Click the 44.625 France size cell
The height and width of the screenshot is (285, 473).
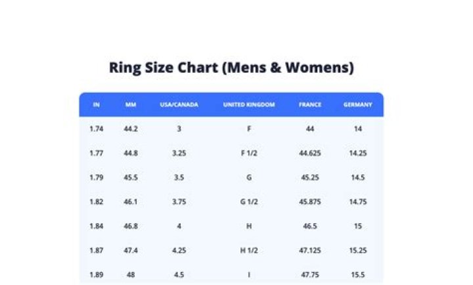[310, 153]
